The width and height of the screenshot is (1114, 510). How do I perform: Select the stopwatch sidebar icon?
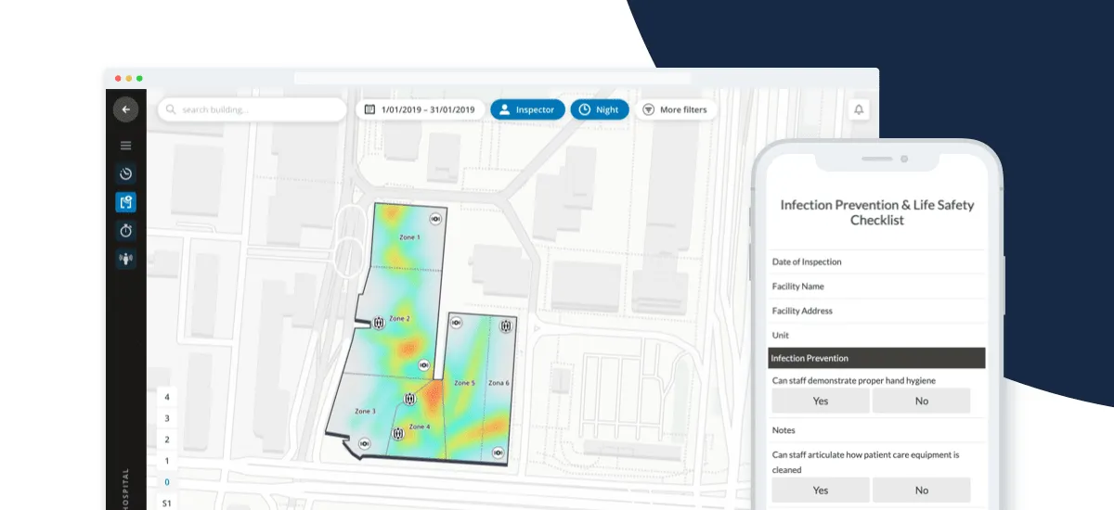point(125,230)
